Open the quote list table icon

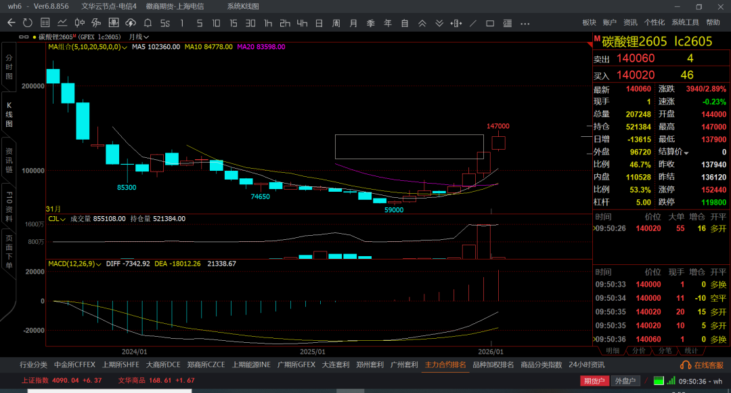[45, 22]
